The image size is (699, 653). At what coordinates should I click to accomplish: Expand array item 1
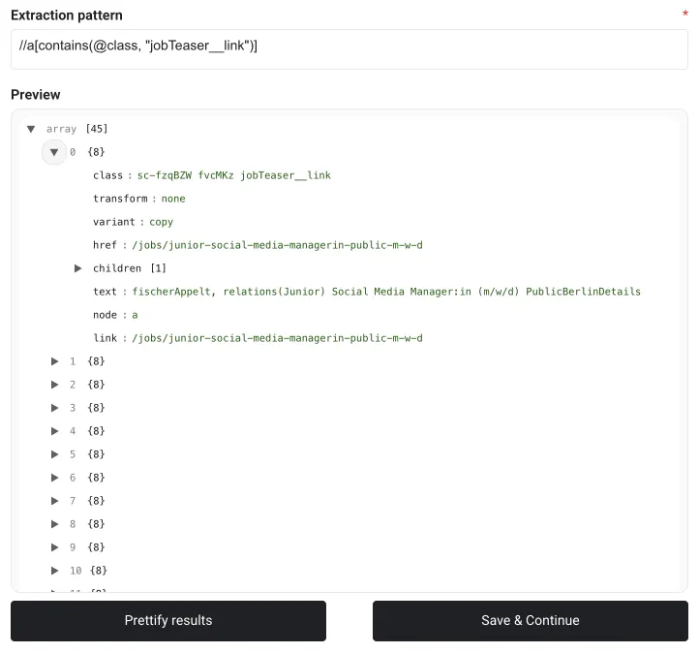click(55, 361)
